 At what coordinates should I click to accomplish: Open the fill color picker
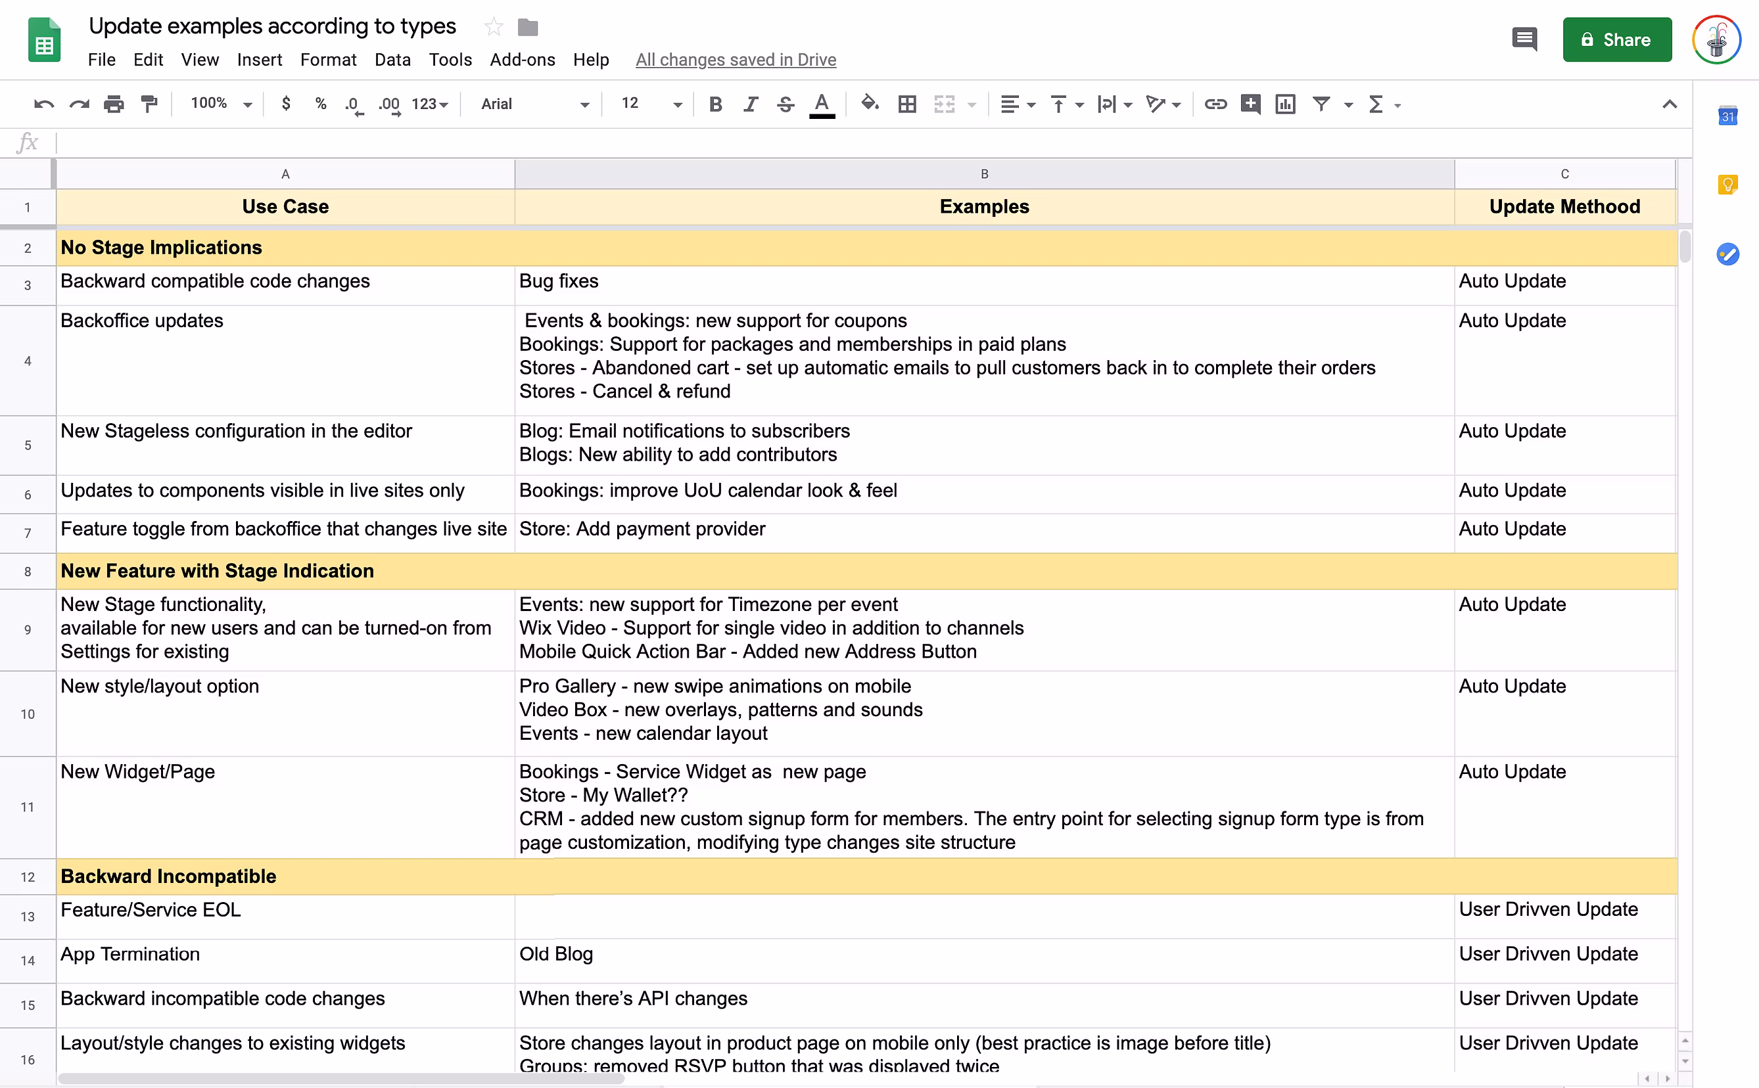click(870, 104)
